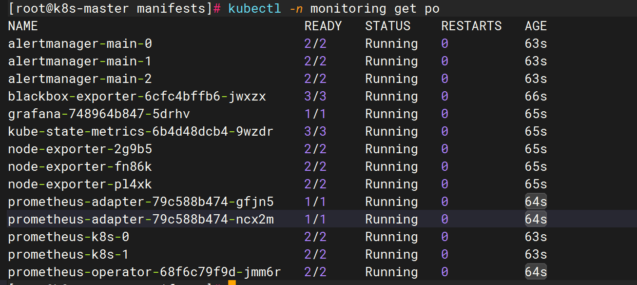
Task: Click the RESTARTS column header
Action: pos(471,26)
